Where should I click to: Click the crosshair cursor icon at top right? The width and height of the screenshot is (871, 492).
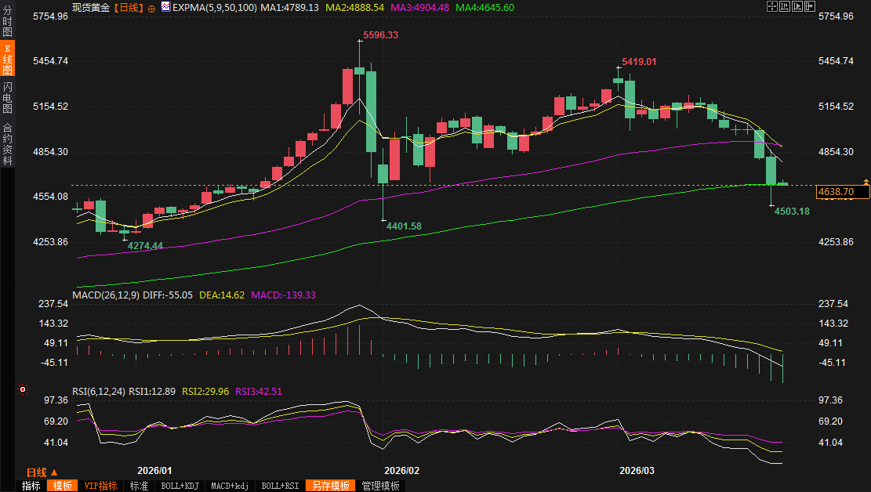pos(772,6)
